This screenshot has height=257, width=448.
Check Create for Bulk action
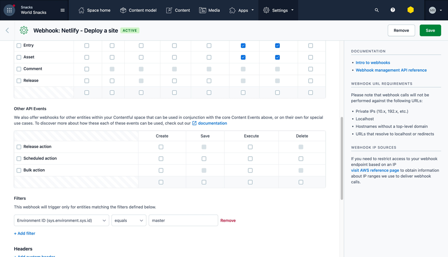[161, 170]
